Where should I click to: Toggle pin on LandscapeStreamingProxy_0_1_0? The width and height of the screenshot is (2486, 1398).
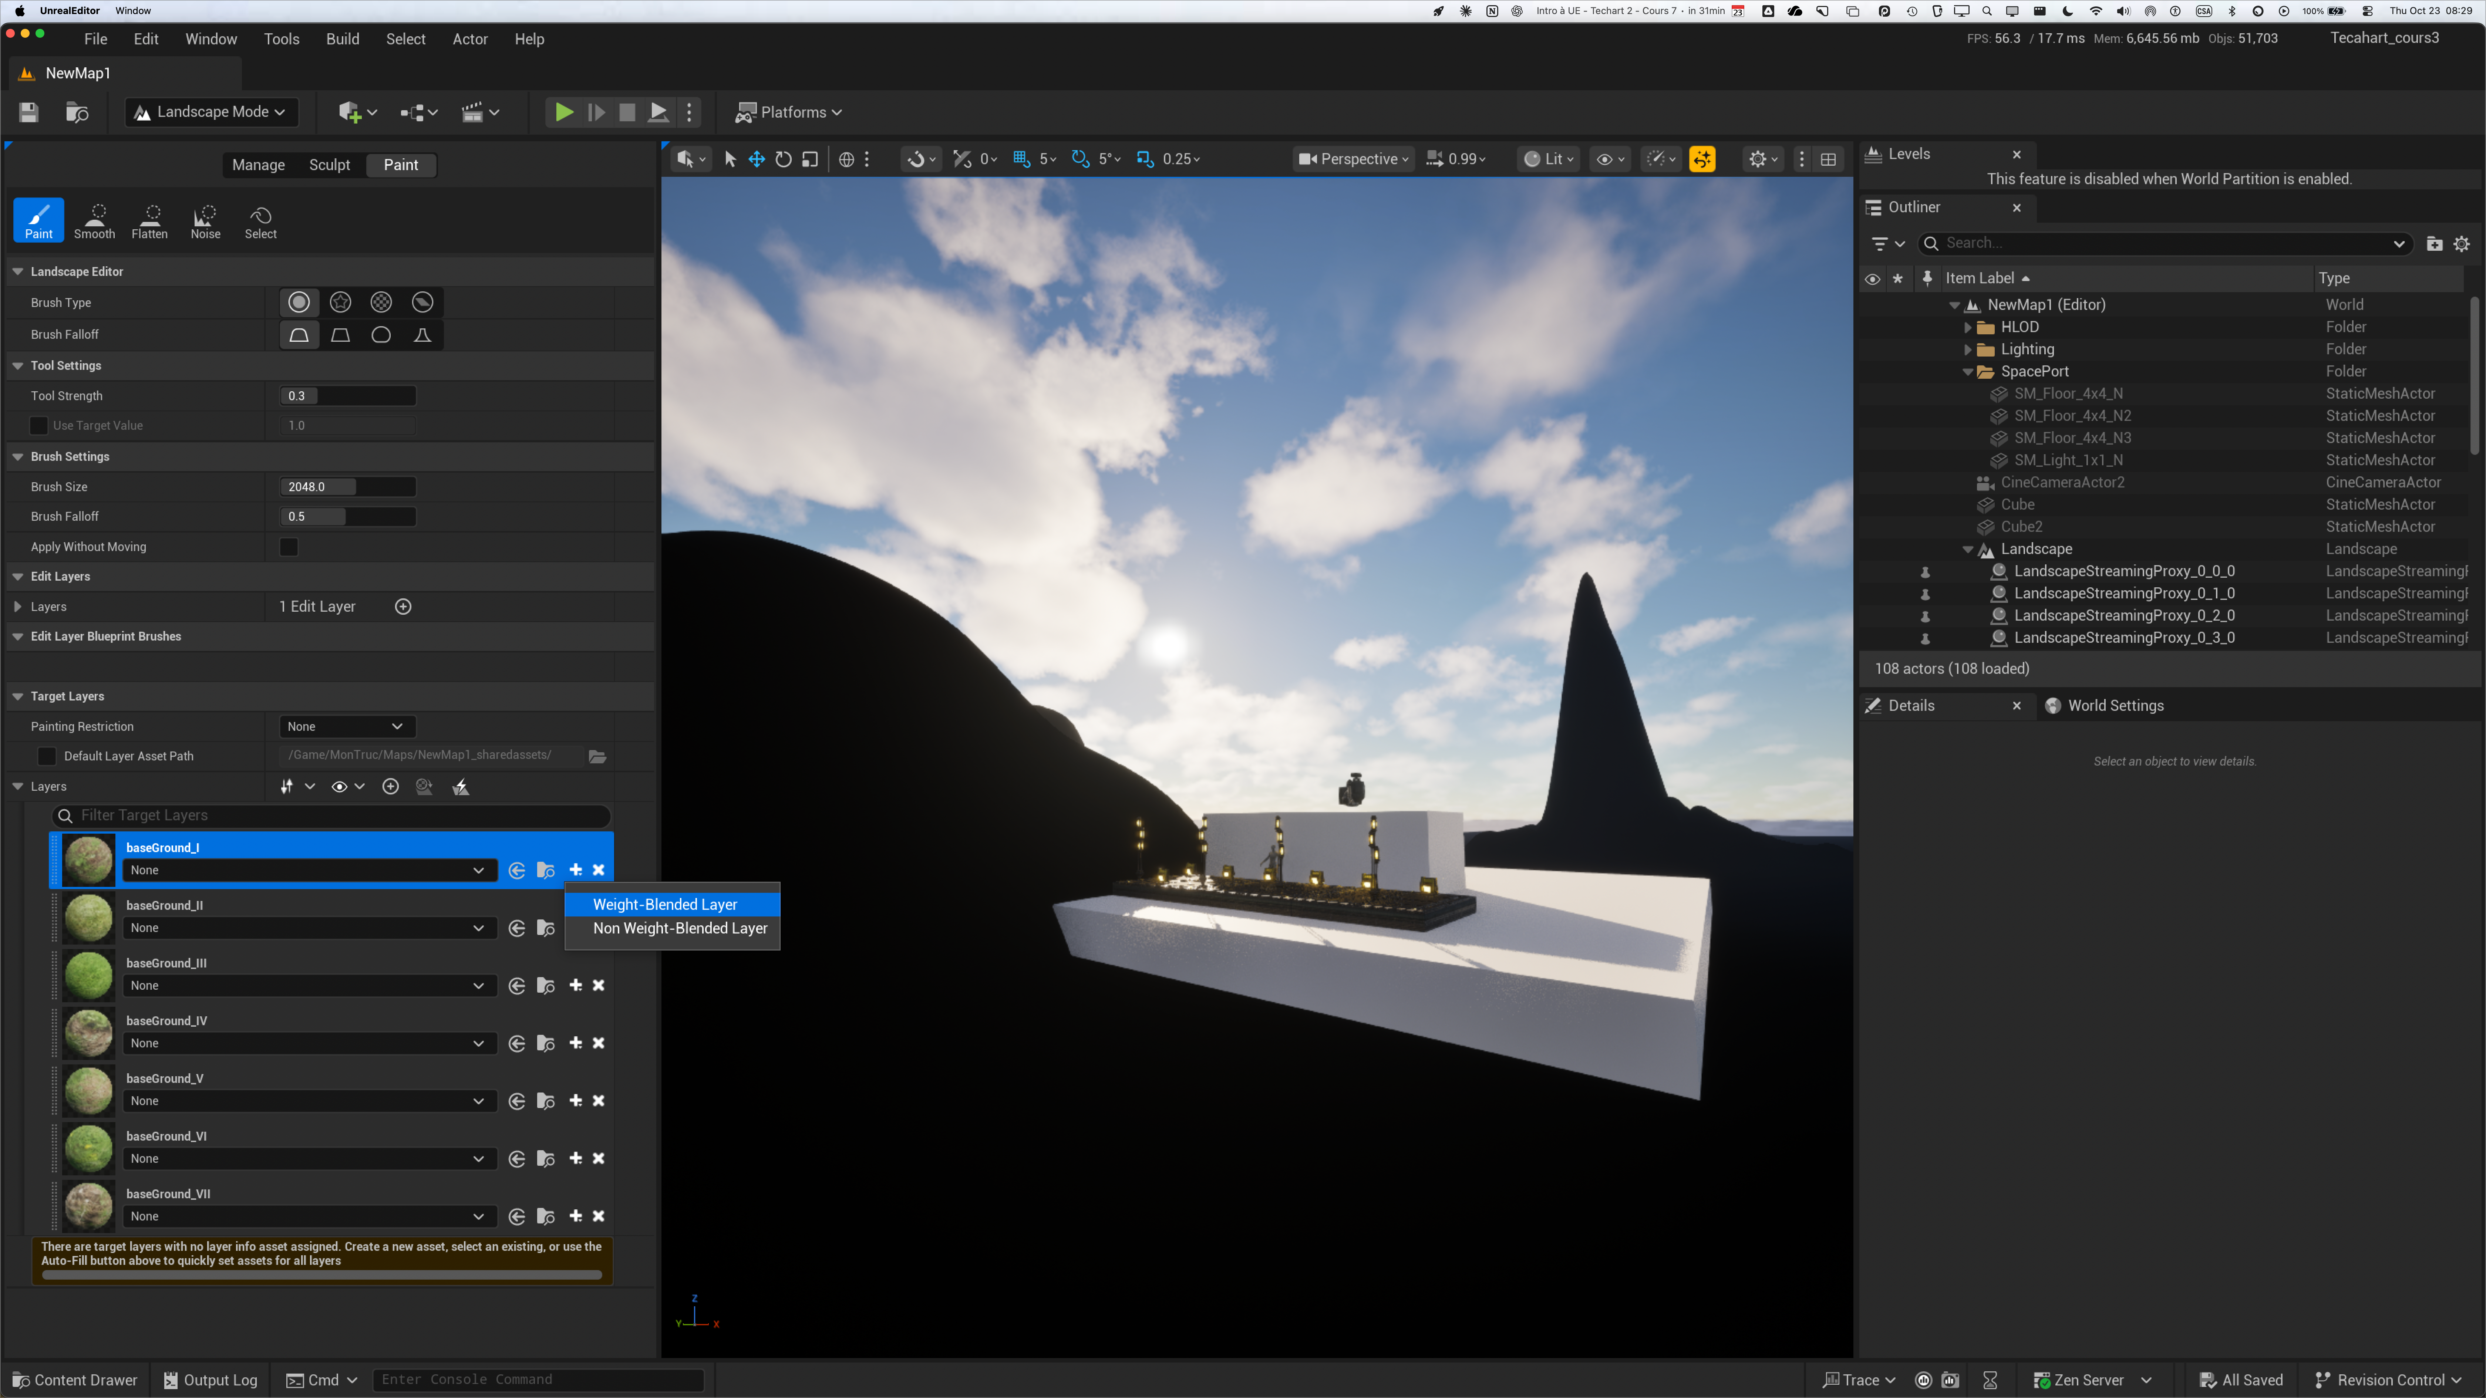coord(1925,594)
